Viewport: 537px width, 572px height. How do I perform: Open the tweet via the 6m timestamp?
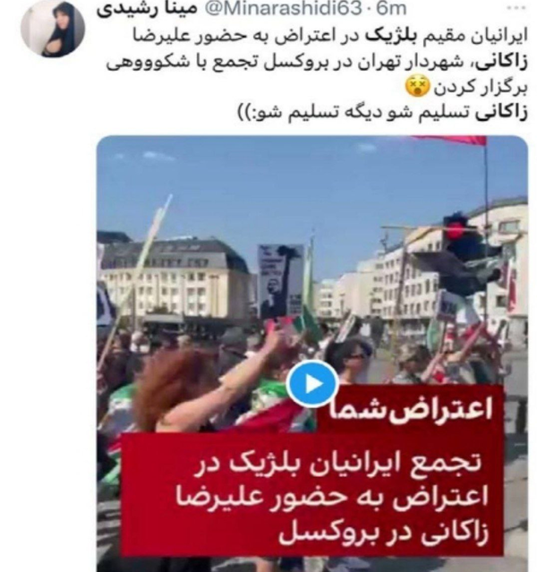[x=392, y=8]
